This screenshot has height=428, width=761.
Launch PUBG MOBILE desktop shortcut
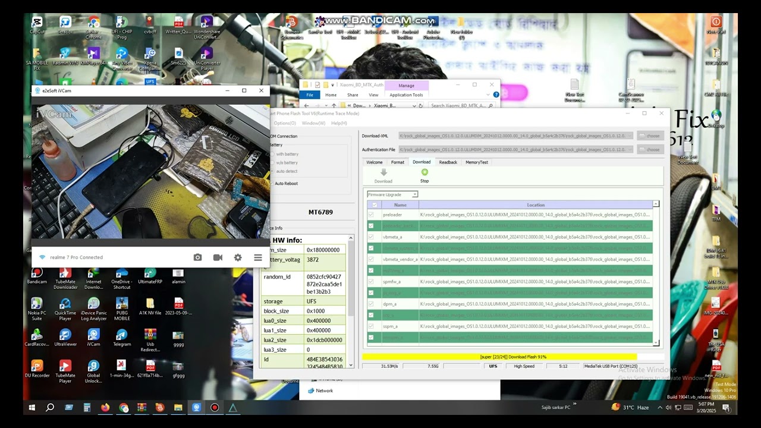[x=122, y=309]
